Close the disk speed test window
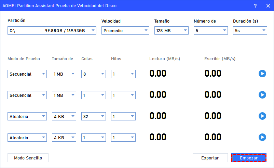Screen dimensions: 274x168 point(268,6)
